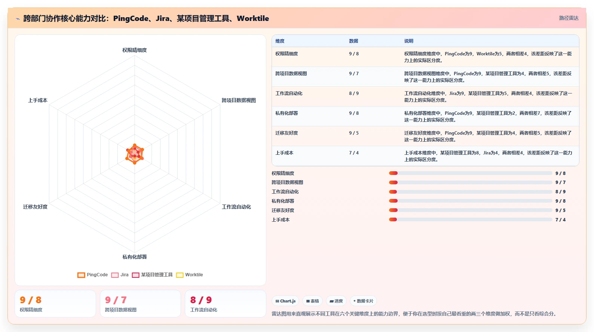Click the 权限精细度 radar axis label
Image resolution: width=594 pixels, height=332 pixels.
(x=135, y=50)
